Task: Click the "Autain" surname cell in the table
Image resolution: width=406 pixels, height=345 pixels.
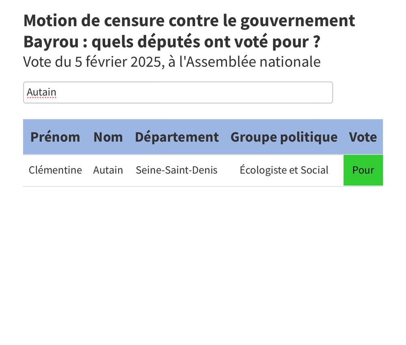Action: point(108,170)
